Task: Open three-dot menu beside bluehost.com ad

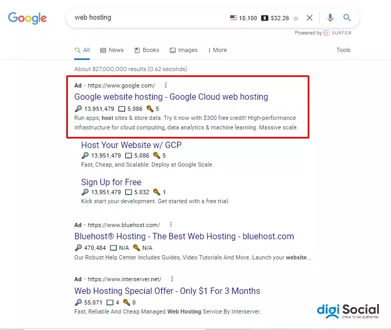Action: 171,224
